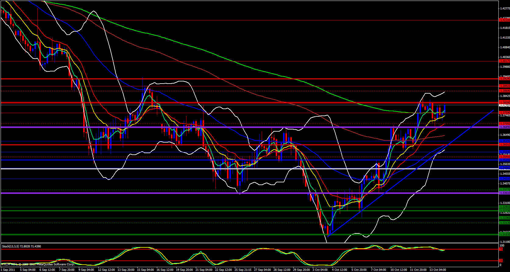Click the 22 Sep 12:00 time label
Screen dimensions: 510x272
coord(224,270)
